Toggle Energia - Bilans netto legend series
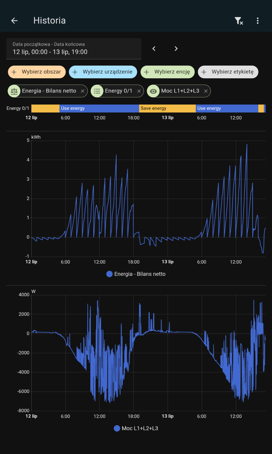Image resolution: width=272 pixels, height=454 pixels. pyautogui.click(x=136, y=274)
